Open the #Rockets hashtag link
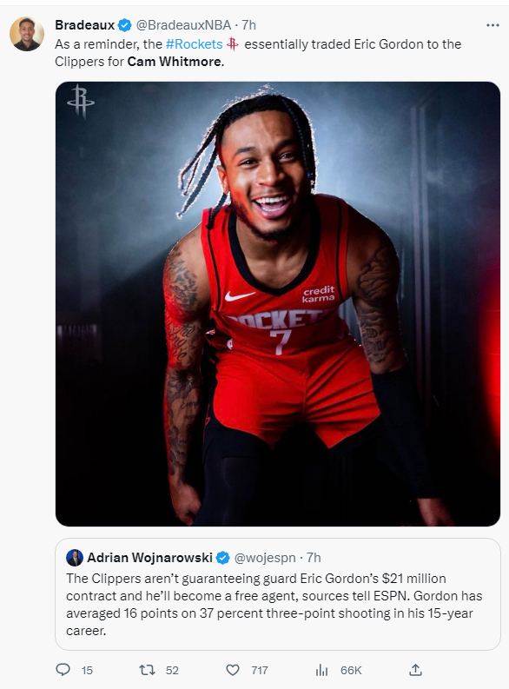The image size is (509, 689). (194, 44)
